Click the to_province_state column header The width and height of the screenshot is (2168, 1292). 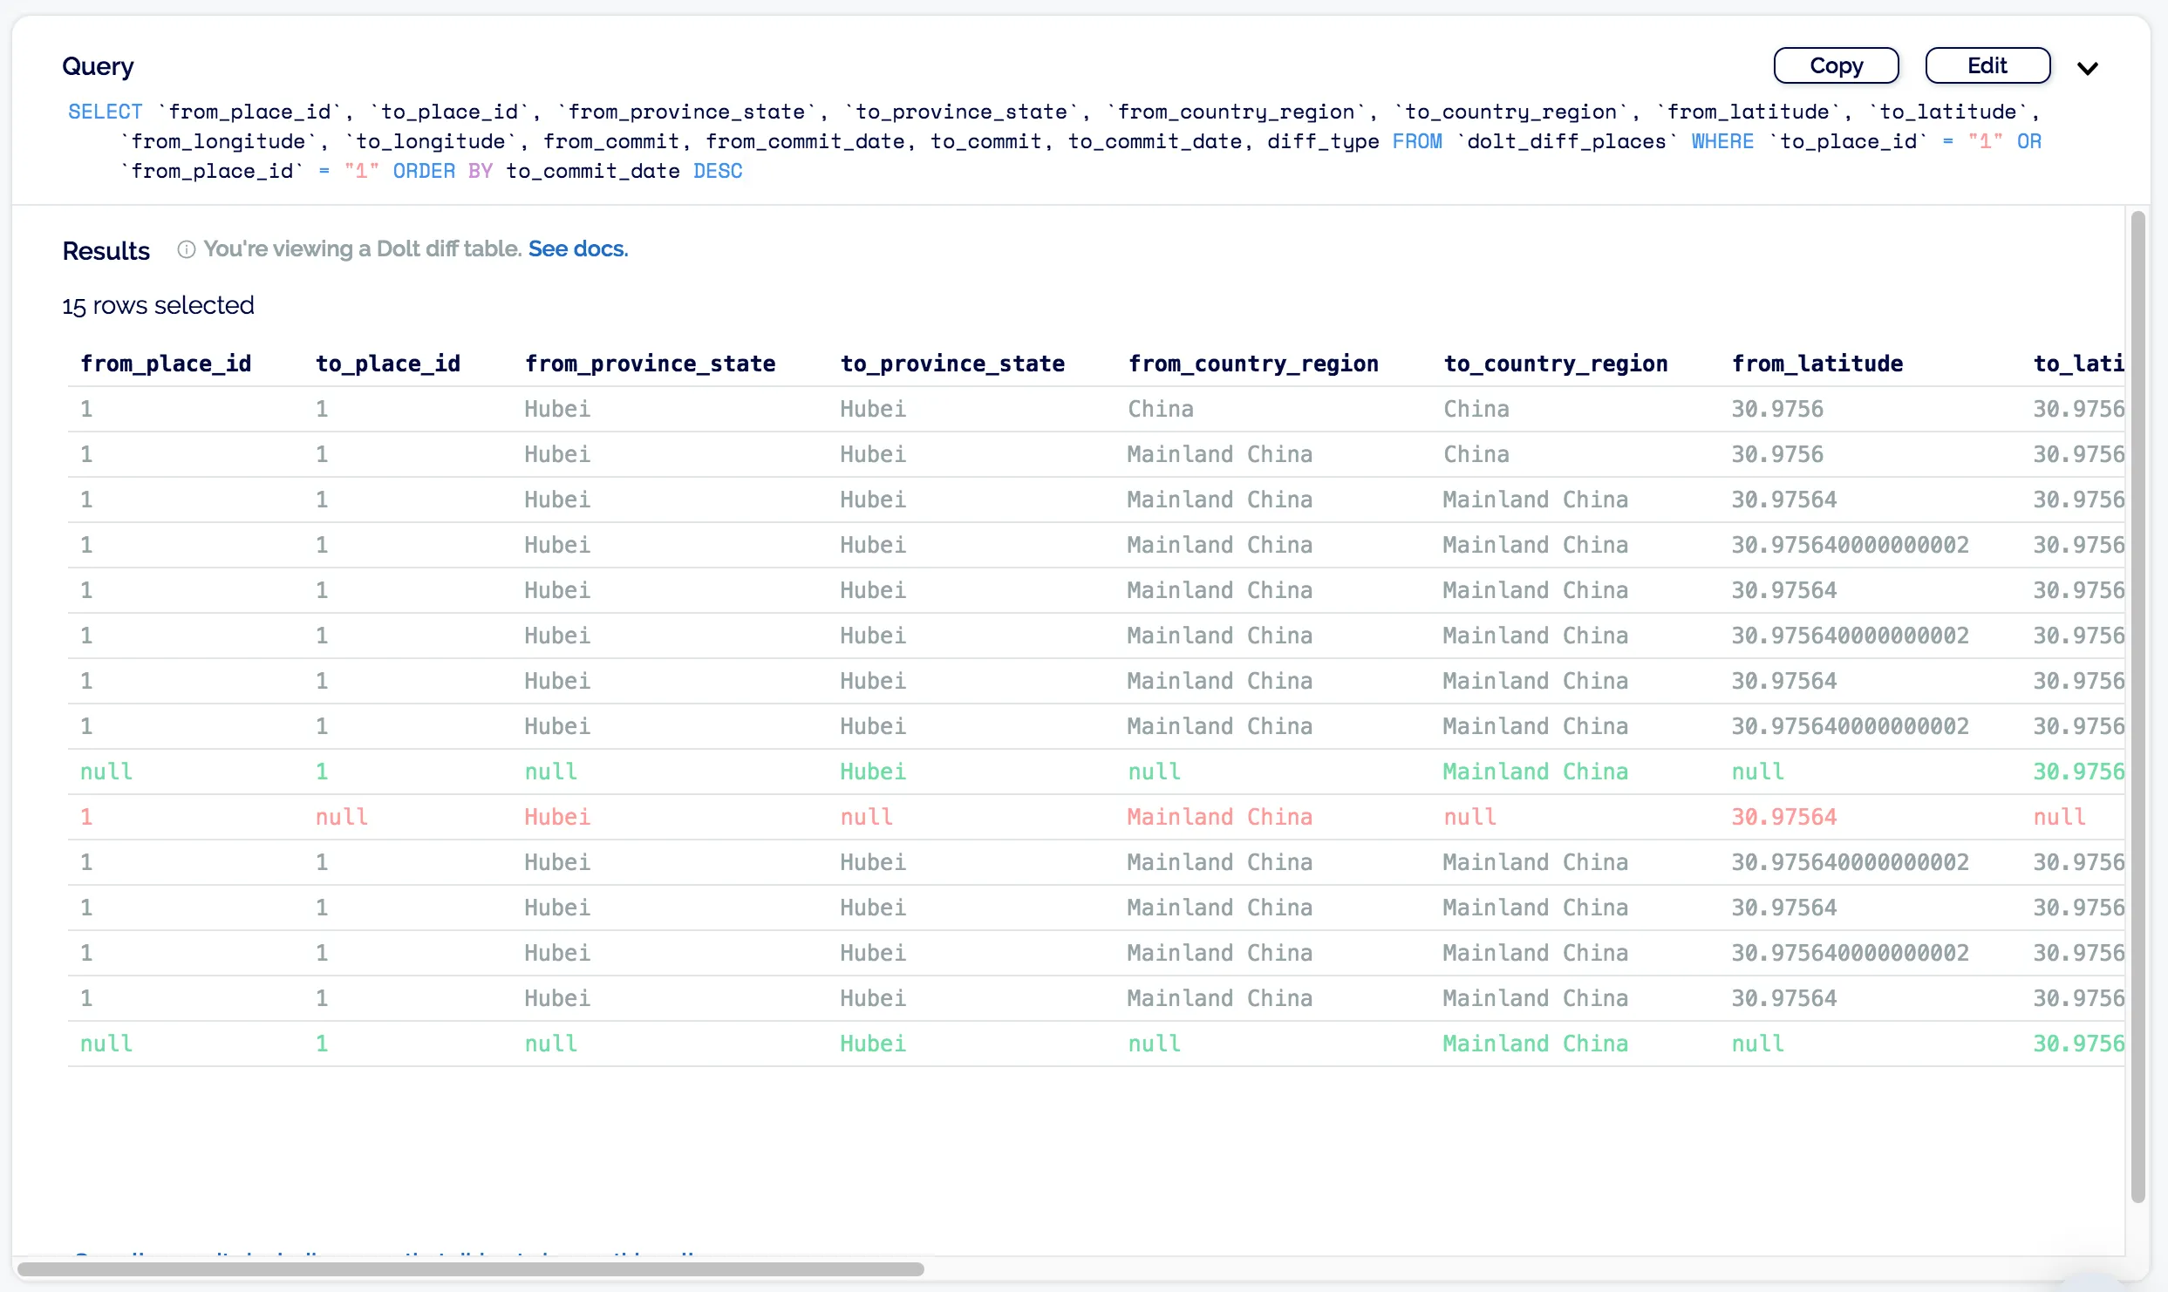pos(952,364)
